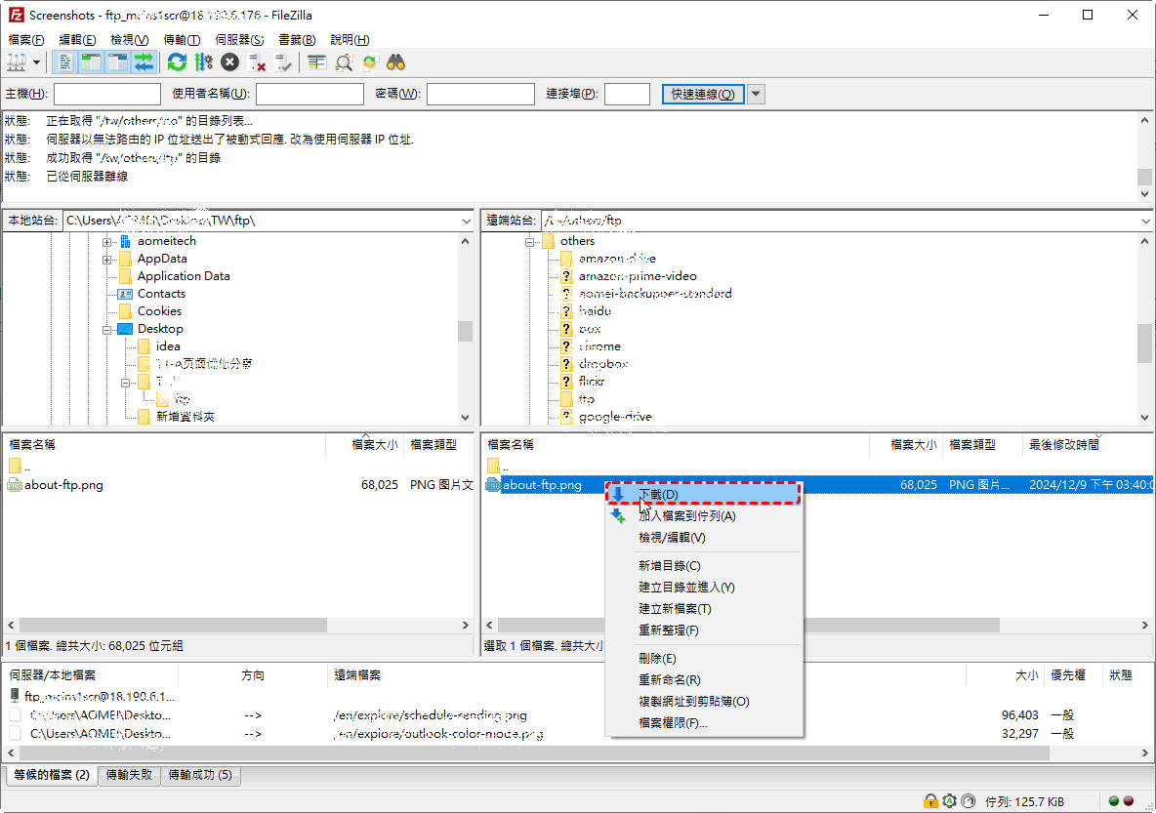Click the speed limits gear icon in status bar

click(950, 801)
